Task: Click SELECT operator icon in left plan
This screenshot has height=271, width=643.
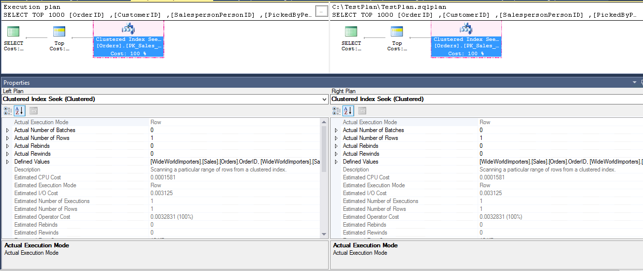Action: click(14, 32)
